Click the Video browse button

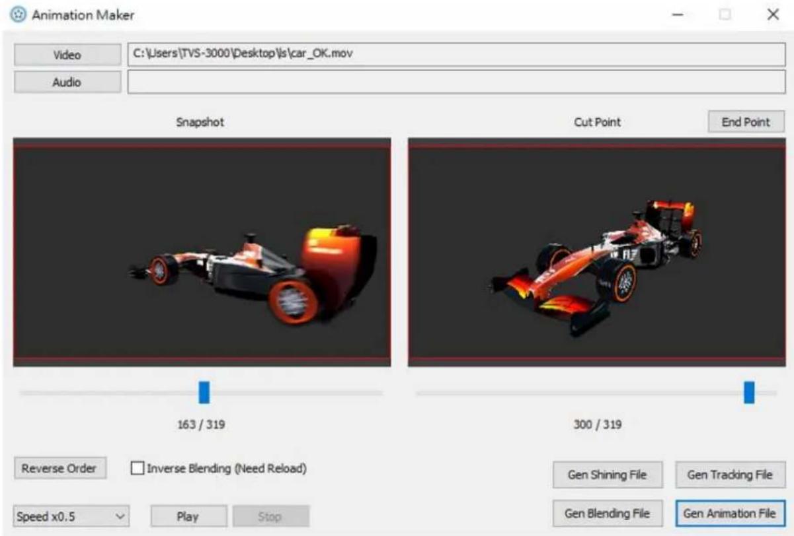click(67, 55)
